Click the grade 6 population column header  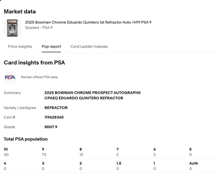[x=155, y=149]
